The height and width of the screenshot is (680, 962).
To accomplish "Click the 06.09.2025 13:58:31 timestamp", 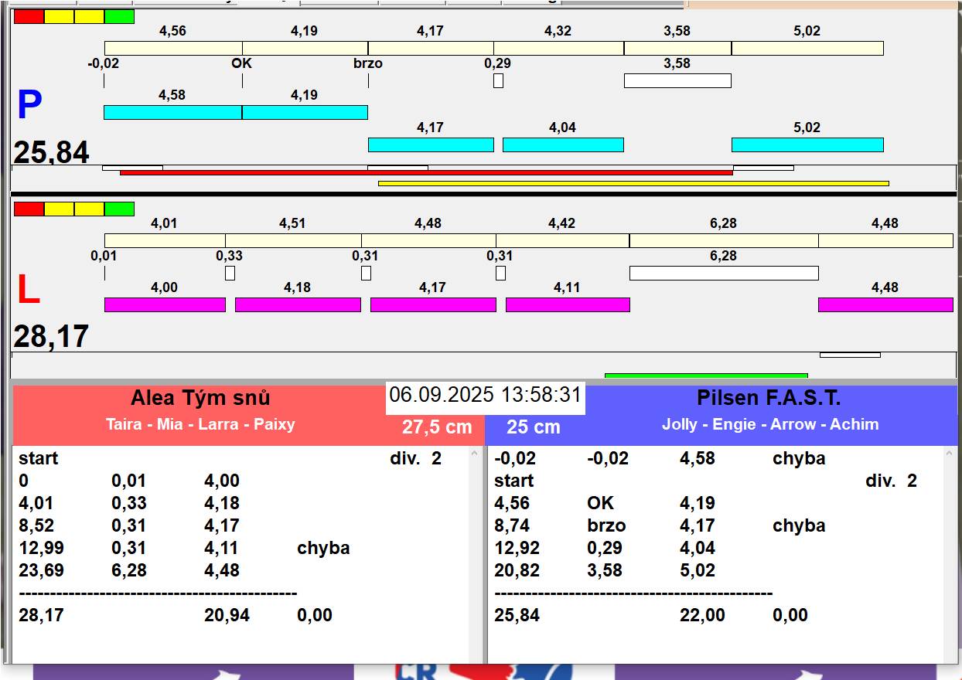I will [485, 395].
